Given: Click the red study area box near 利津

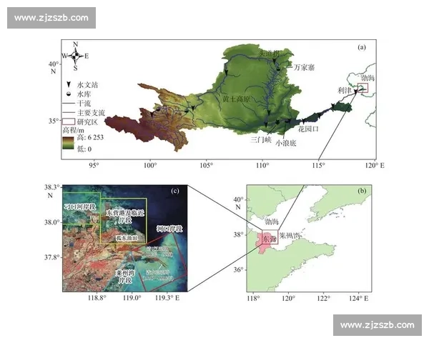Looking at the screenshot, I should [x=363, y=89].
